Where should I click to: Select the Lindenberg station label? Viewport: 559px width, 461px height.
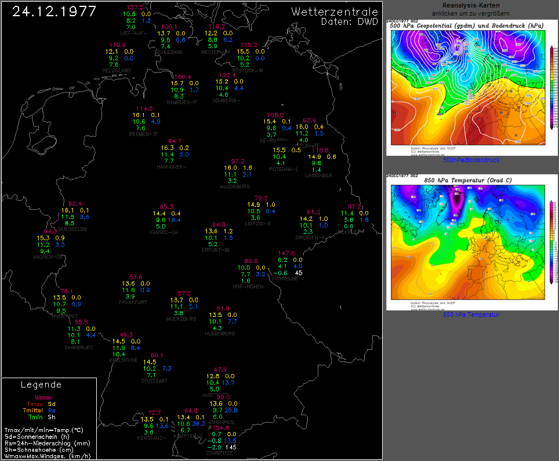(318, 175)
